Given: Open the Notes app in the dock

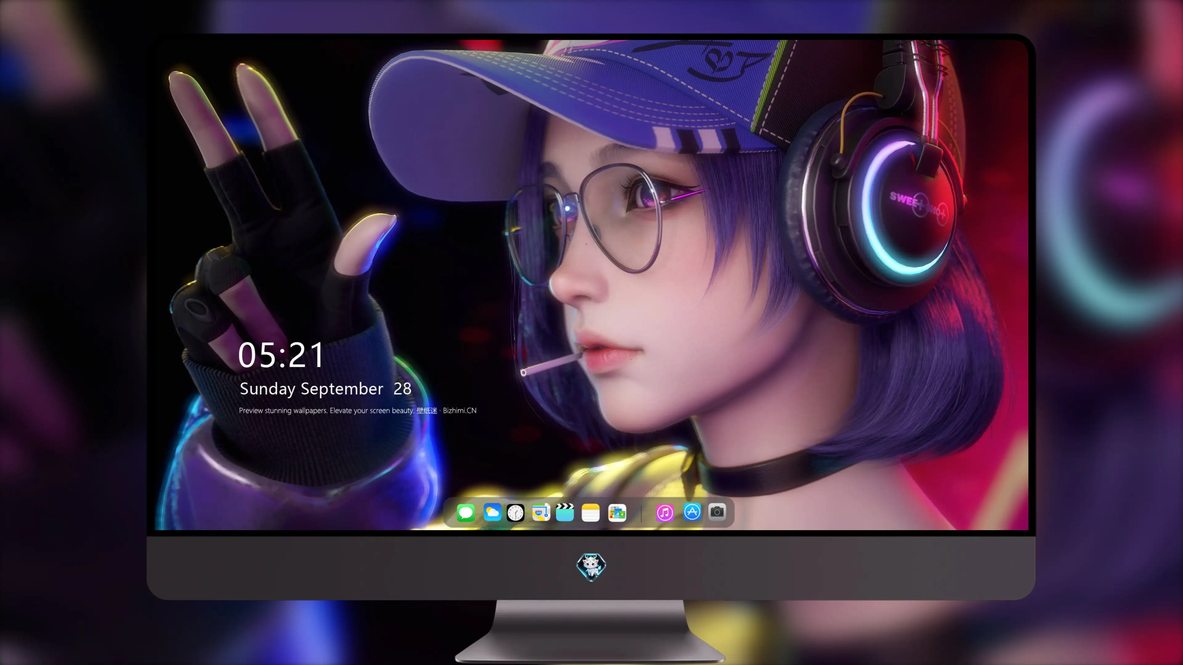Looking at the screenshot, I should (591, 513).
